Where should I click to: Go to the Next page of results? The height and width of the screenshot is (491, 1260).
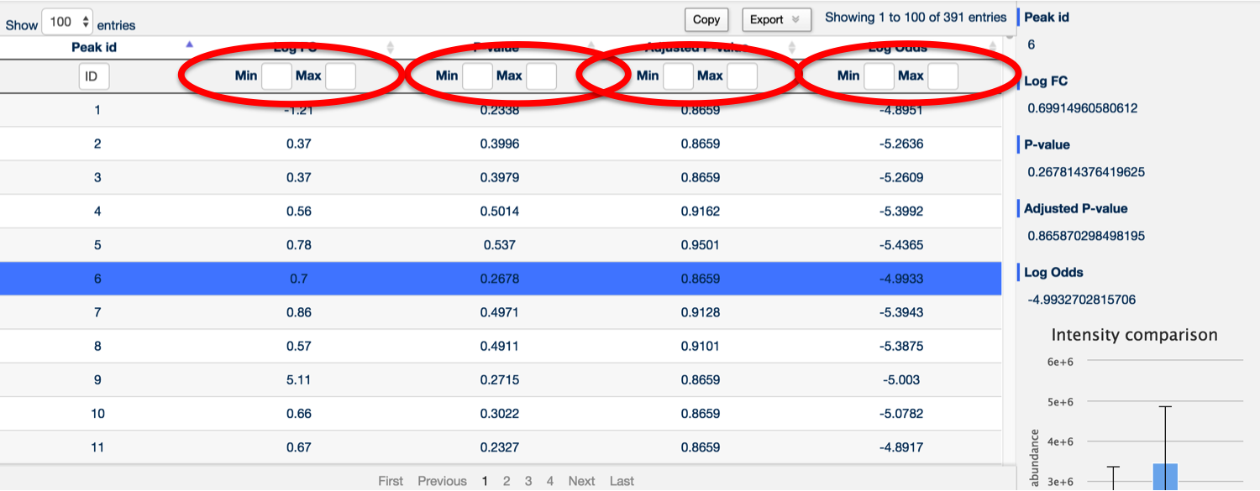(581, 481)
